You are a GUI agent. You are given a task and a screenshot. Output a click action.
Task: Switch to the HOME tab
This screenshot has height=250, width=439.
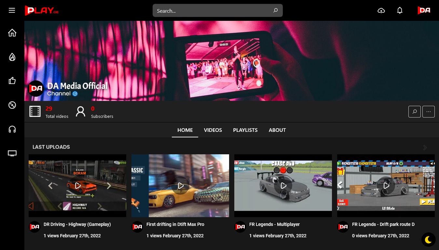pyautogui.click(x=185, y=130)
